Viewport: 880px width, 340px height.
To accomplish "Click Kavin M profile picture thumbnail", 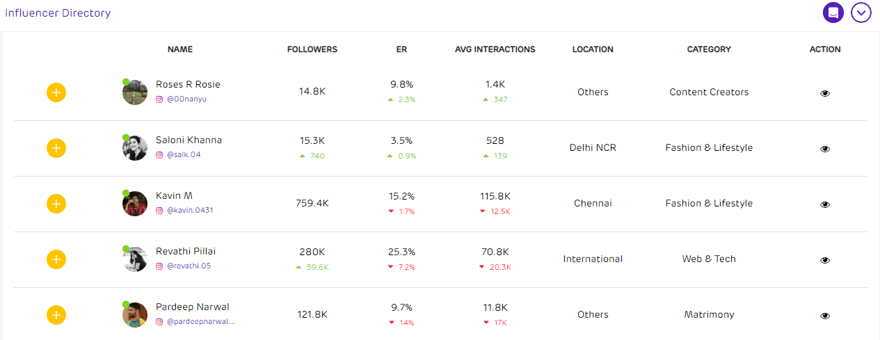I will tap(135, 204).
